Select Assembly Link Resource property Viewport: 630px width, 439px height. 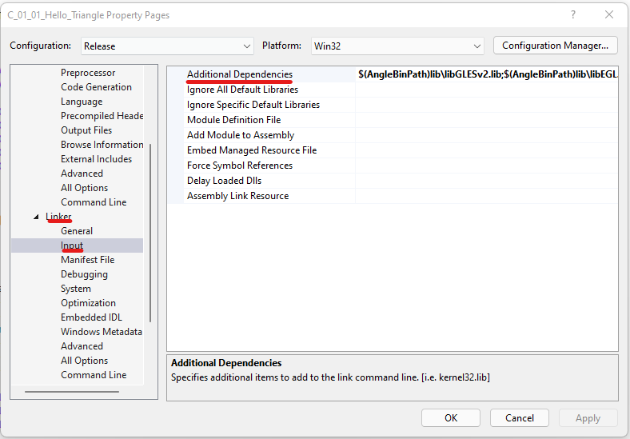click(238, 196)
